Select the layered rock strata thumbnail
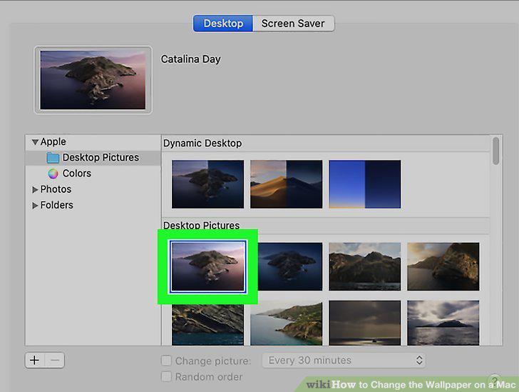 (x=207, y=325)
